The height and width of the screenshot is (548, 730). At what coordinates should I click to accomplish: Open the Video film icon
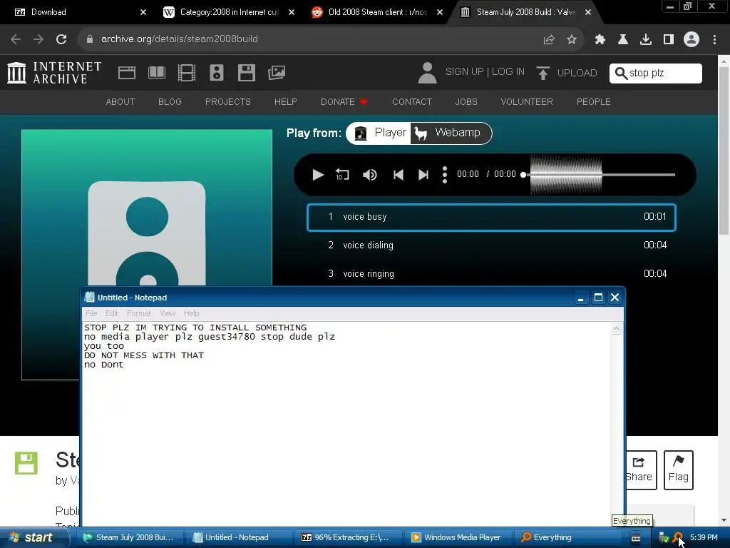click(x=187, y=73)
